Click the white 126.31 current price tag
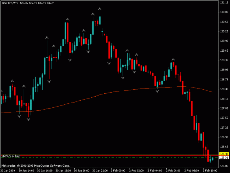Screen dimensions: 230x173 click(224, 158)
